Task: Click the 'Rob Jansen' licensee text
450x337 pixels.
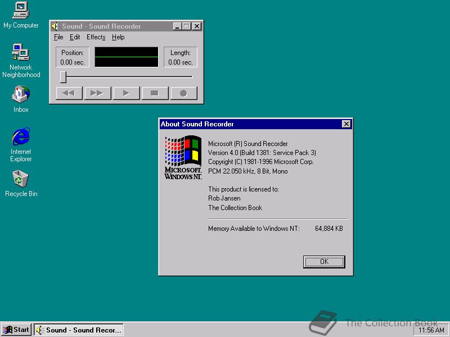Action: click(224, 198)
